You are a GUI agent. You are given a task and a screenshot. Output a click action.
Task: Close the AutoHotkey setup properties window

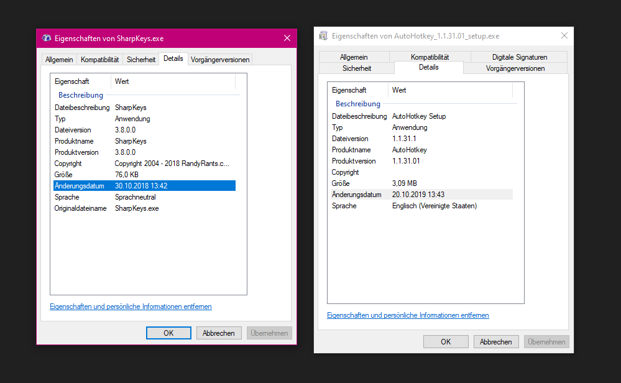point(564,35)
